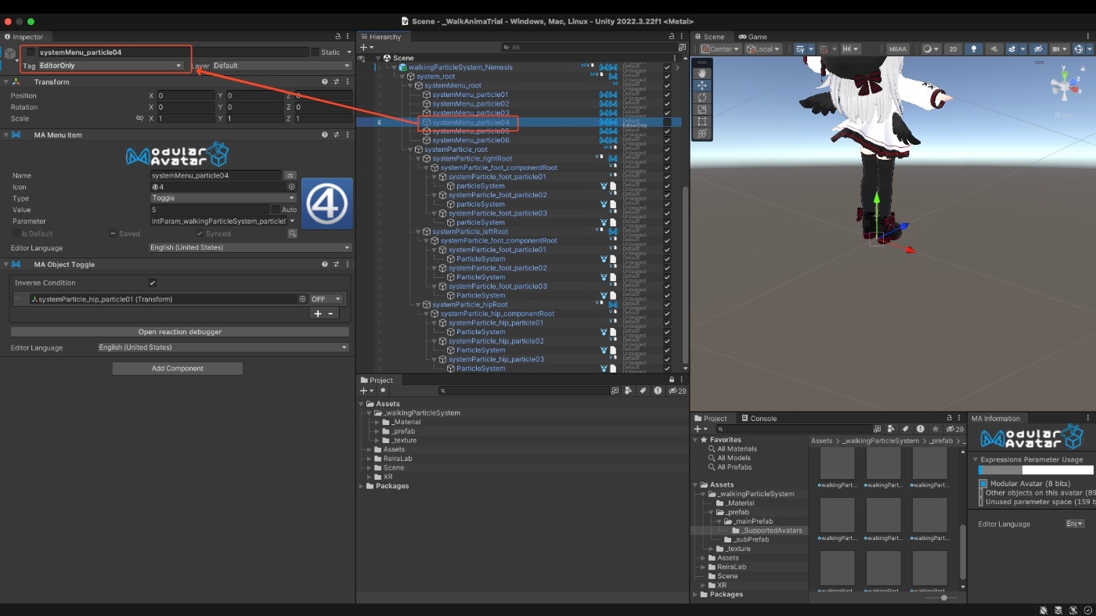Toggle the 2D view mode button

tap(953, 49)
